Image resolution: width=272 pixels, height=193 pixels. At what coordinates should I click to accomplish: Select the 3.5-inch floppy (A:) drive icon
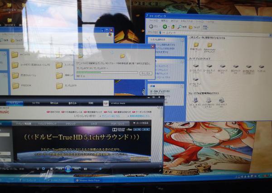click(195, 100)
